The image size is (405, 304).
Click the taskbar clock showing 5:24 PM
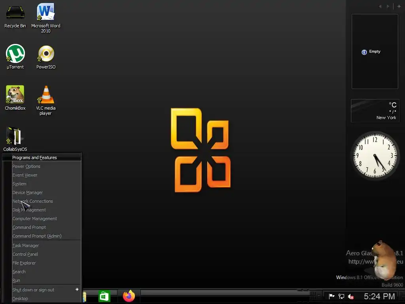379,296
